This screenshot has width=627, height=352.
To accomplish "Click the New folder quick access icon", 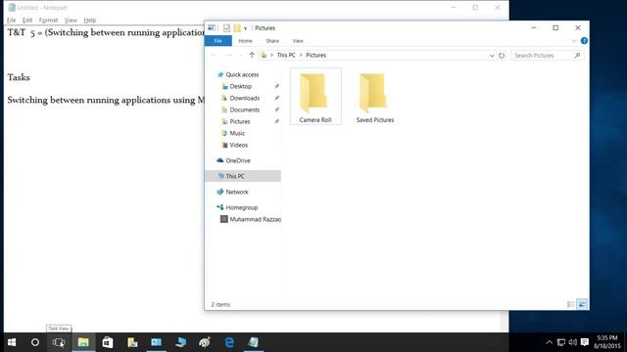I will click(237, 28).
